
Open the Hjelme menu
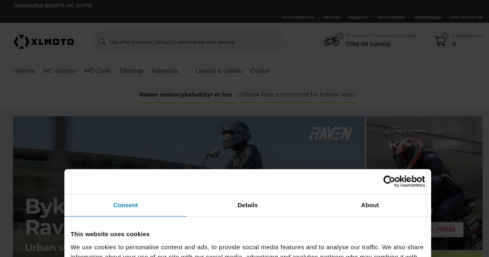point(24,71)
